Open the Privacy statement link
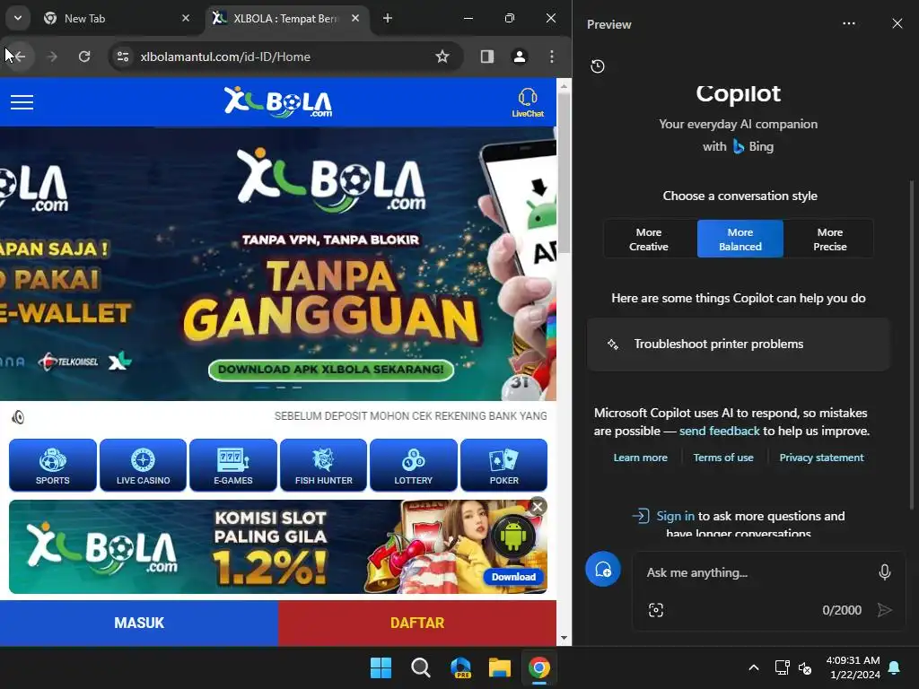The height and width of the screenshot is (689, 919). coord(821,458)
